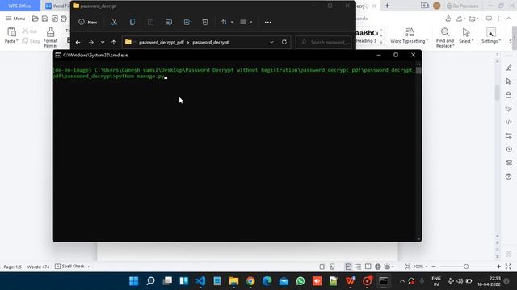This screenshot has height=290, width=517.
Task: Switch to Web Layout globe view in status bar
Action: pyautogui.click(x=377, y=267)
